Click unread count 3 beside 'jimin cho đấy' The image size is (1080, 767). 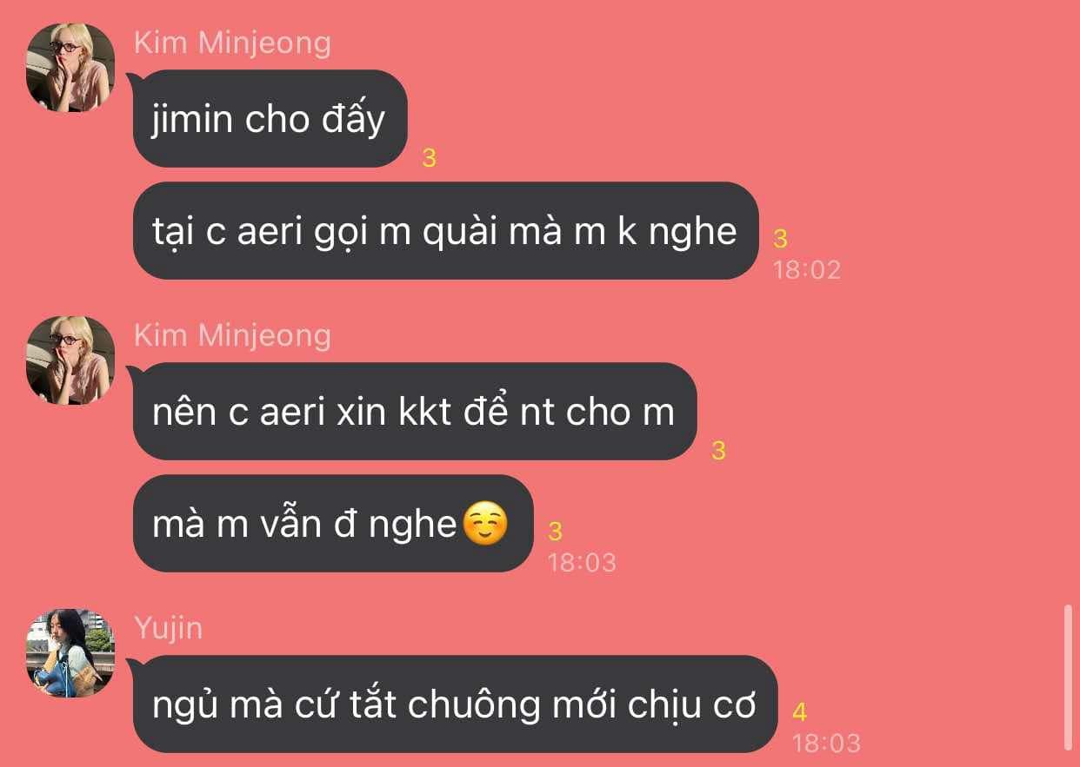pos(429,158)
